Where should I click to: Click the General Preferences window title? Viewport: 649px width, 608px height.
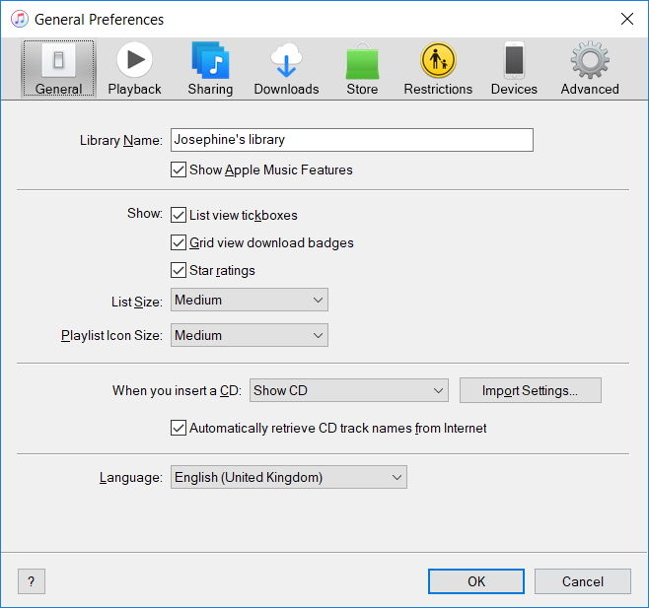click(99, 20)
